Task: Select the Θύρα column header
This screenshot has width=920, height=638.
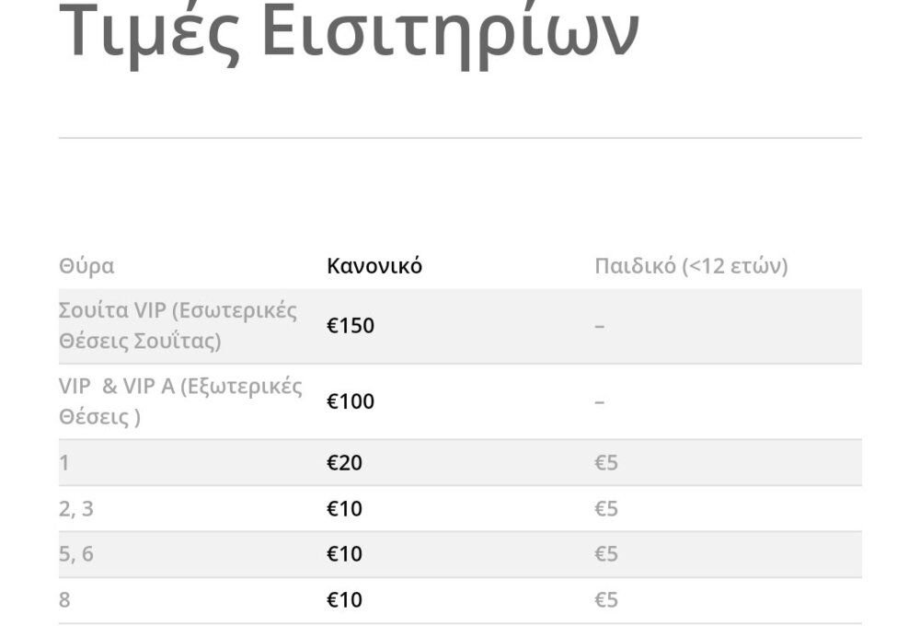Action: (x=86, y=266)
